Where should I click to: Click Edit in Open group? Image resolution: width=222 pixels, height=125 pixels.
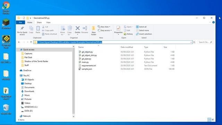[x=127, y=30]
